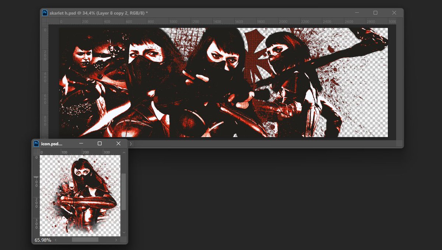Click the skarlet h.psd banner canvas
The height and width of the screenshot is (250, 442).
(224, 82)
